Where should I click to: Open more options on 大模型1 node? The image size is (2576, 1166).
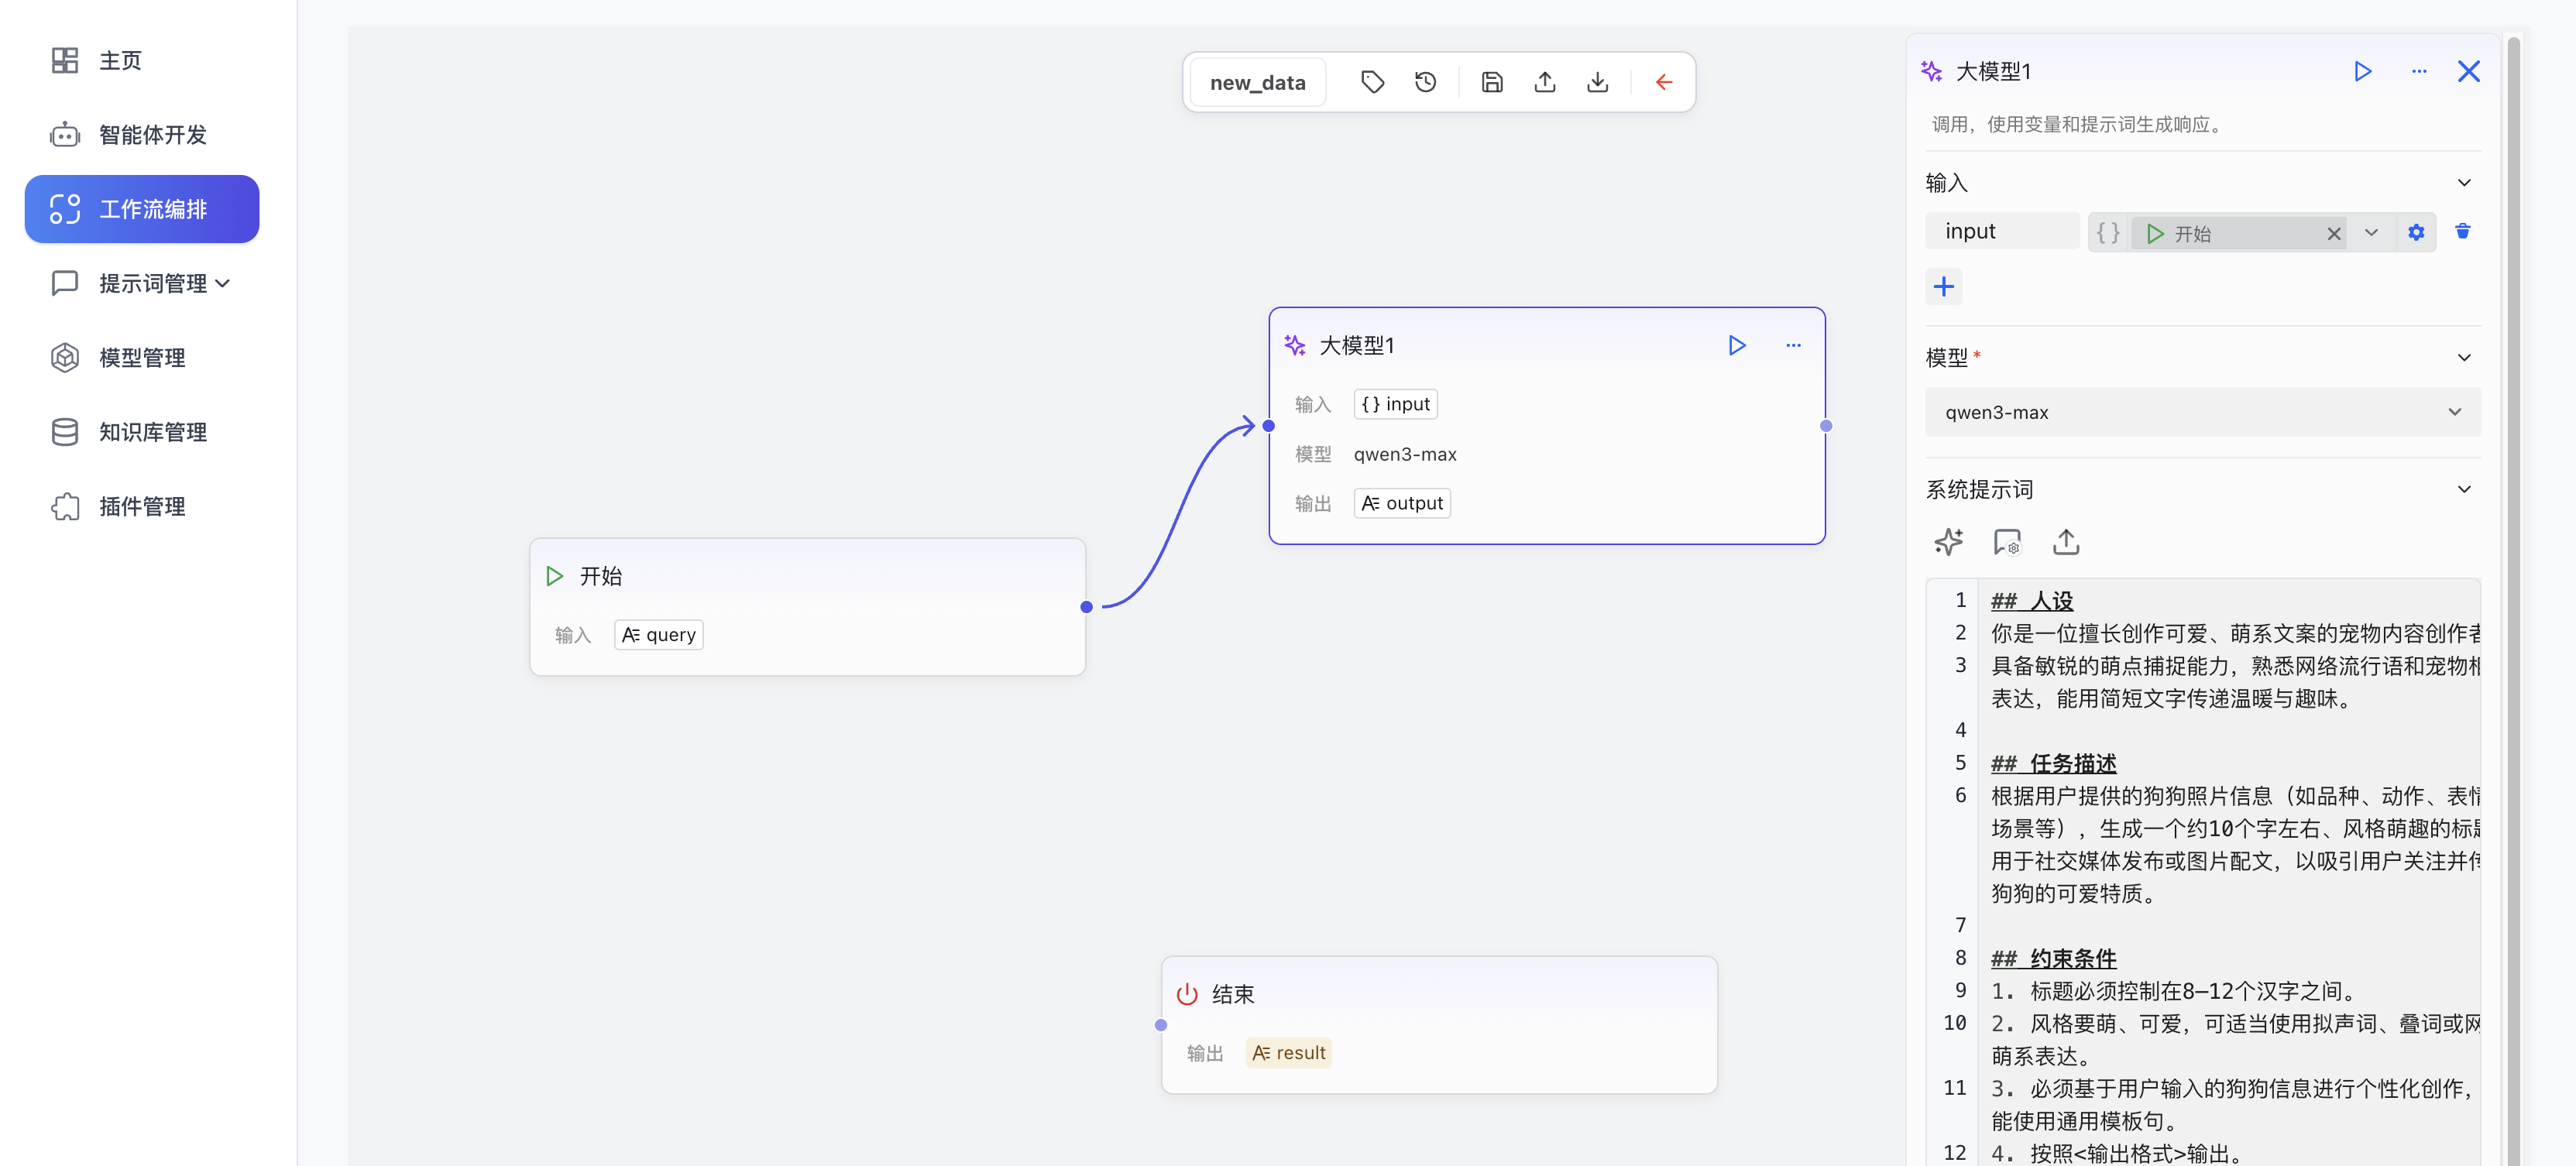click(1793, 345)
